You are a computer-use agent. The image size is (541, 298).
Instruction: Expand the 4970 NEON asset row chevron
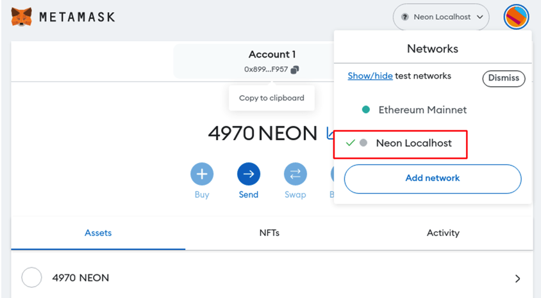coord(517,278)
